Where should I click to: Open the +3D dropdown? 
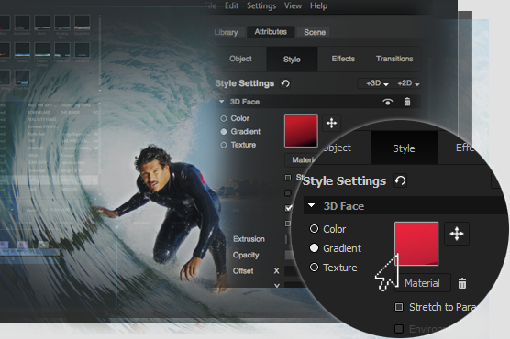[377, 83]
